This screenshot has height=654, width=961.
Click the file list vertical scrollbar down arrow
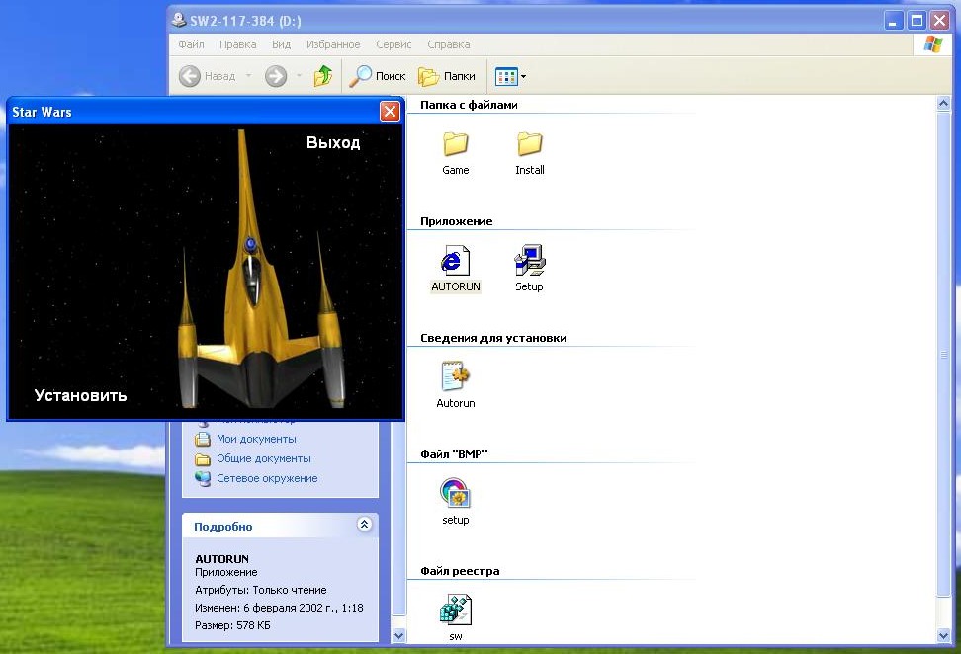944,637
